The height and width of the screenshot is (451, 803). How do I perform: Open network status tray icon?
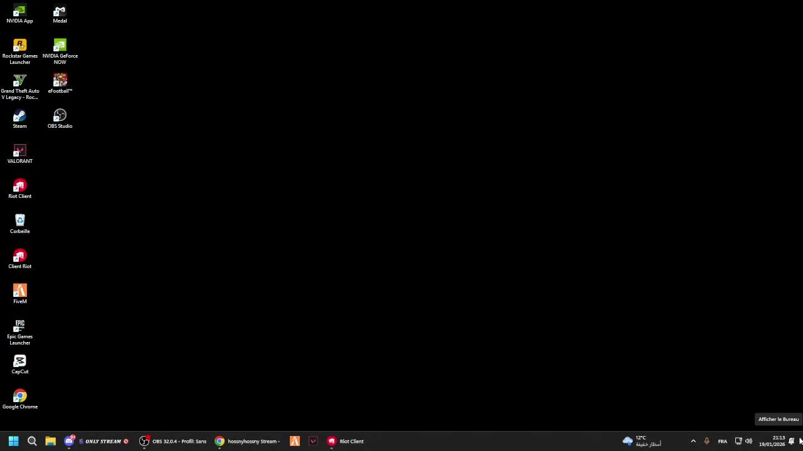(x=738, y=441)
